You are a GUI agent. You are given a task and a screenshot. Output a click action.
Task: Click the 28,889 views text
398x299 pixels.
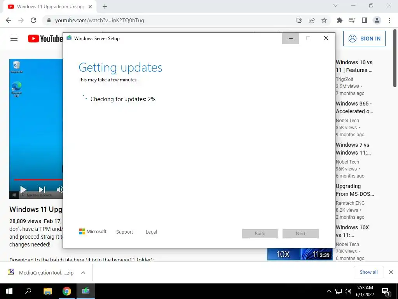[x=25, y=221]
